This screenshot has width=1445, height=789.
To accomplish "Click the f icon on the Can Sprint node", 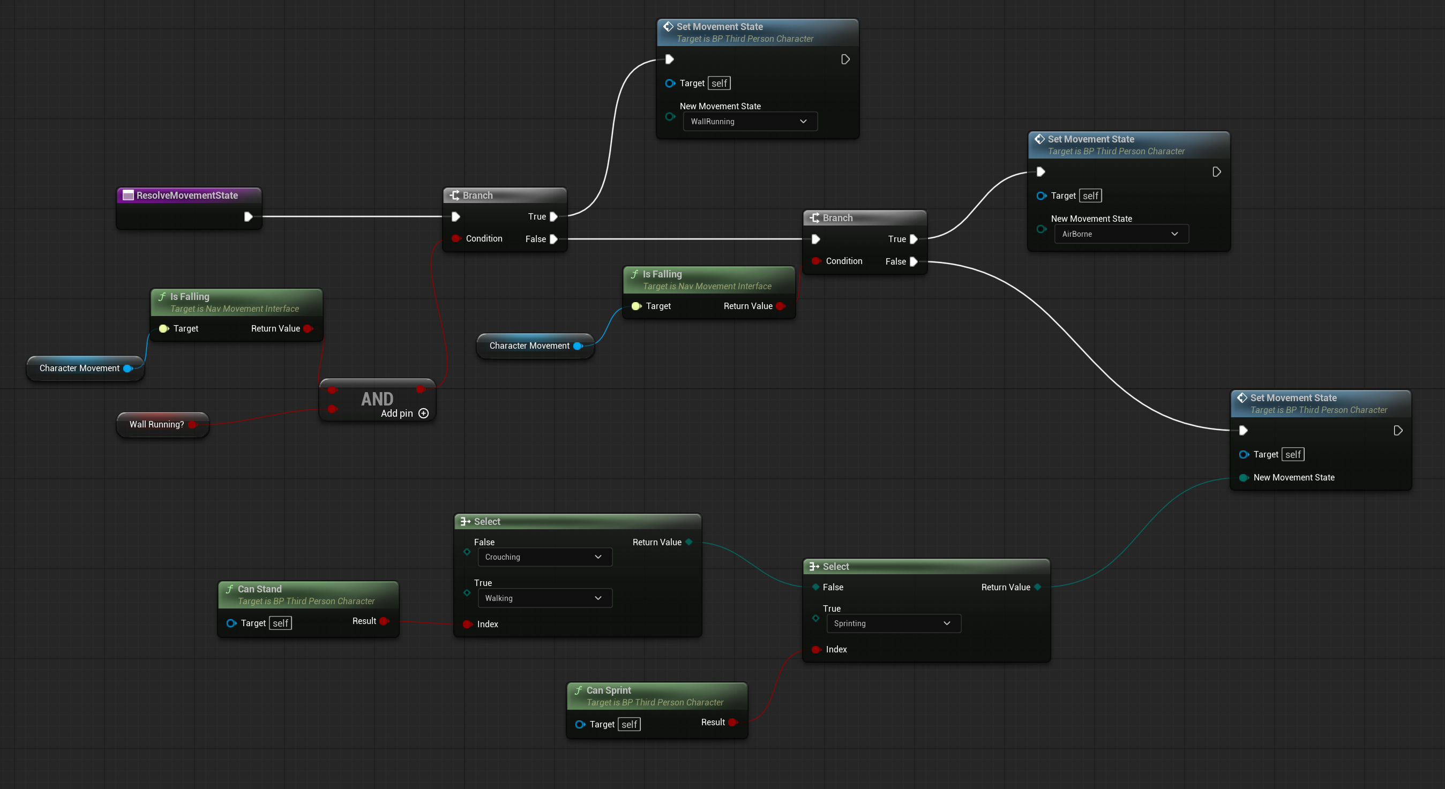I will tap(578, 690).
